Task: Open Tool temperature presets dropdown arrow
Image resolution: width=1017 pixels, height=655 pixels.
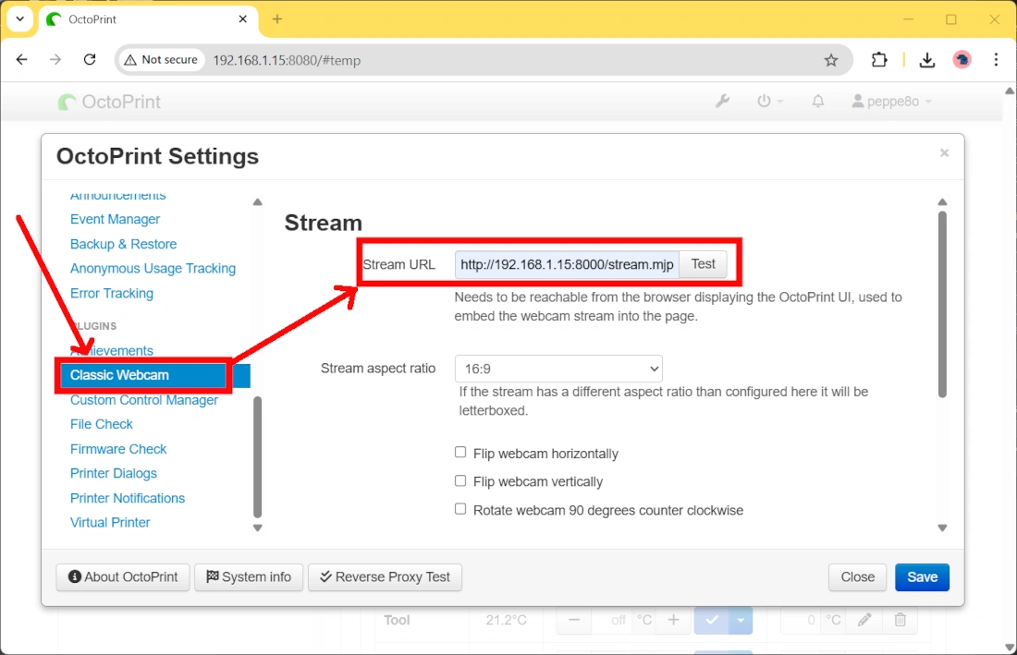Action: (x=741, y=620)
